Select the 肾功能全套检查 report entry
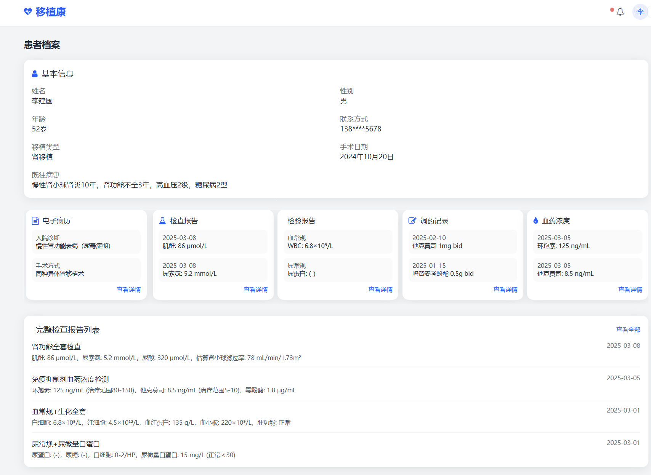The height and width of the screenshot is (475, 651). [56, 347]
